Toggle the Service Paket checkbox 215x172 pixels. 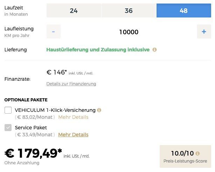[8, 128]
